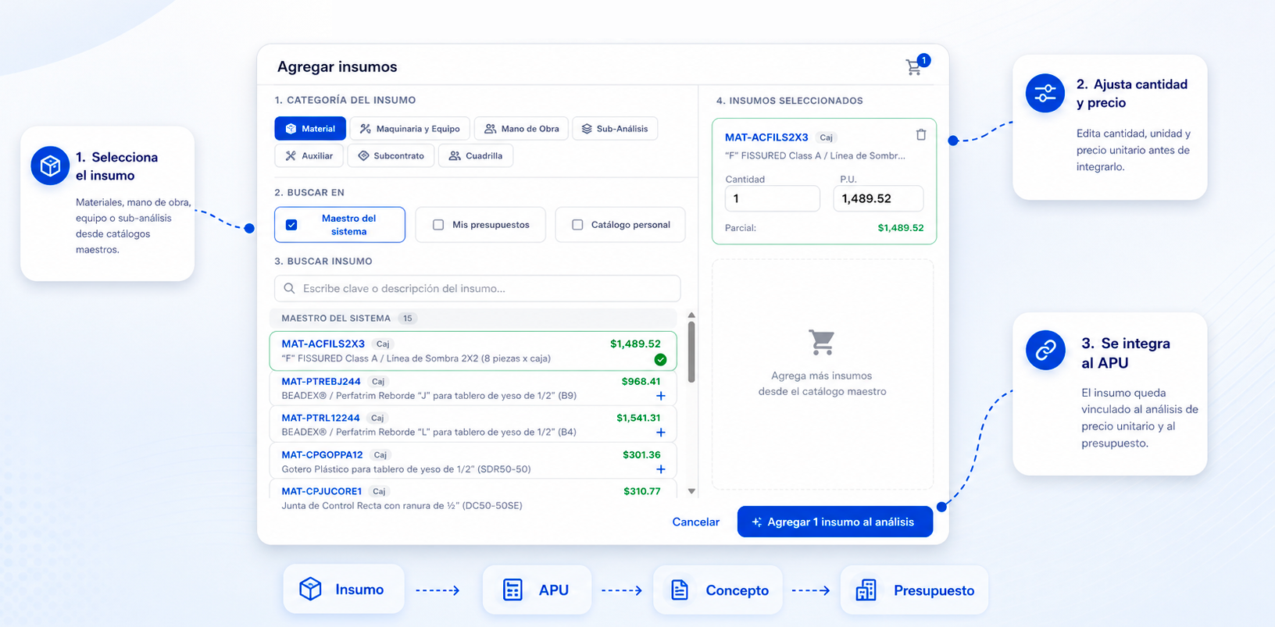Click the MAESTRO DEL SISTEMA count badge 15
The image size is (1275, 627).
pyautogui.click(x=408, y=318)
